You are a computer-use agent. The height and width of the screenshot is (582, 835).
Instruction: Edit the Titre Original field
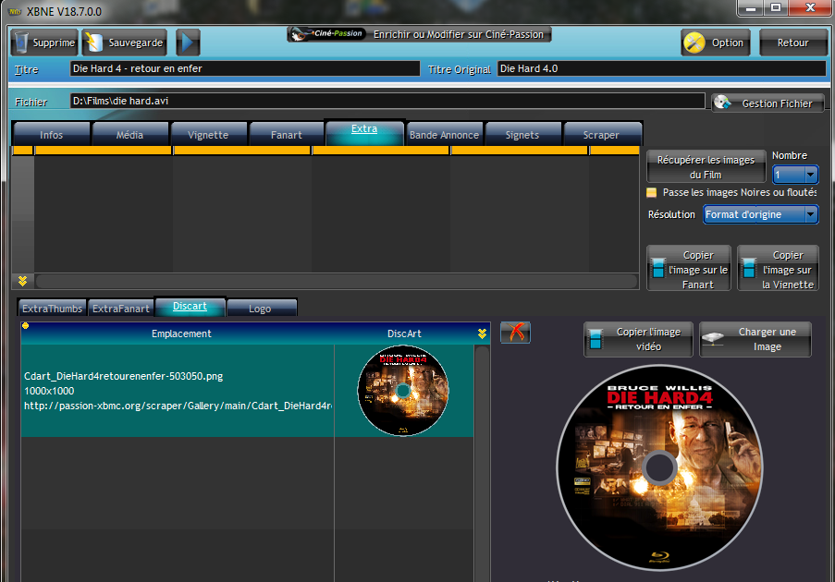point(661,68)
